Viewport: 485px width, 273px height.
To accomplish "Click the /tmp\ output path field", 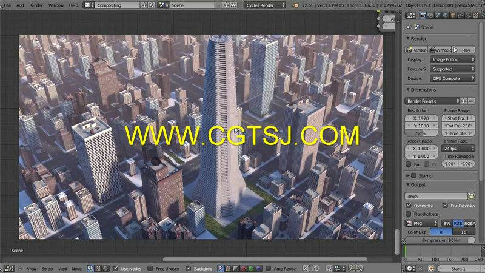I will (x=436, y=196).
